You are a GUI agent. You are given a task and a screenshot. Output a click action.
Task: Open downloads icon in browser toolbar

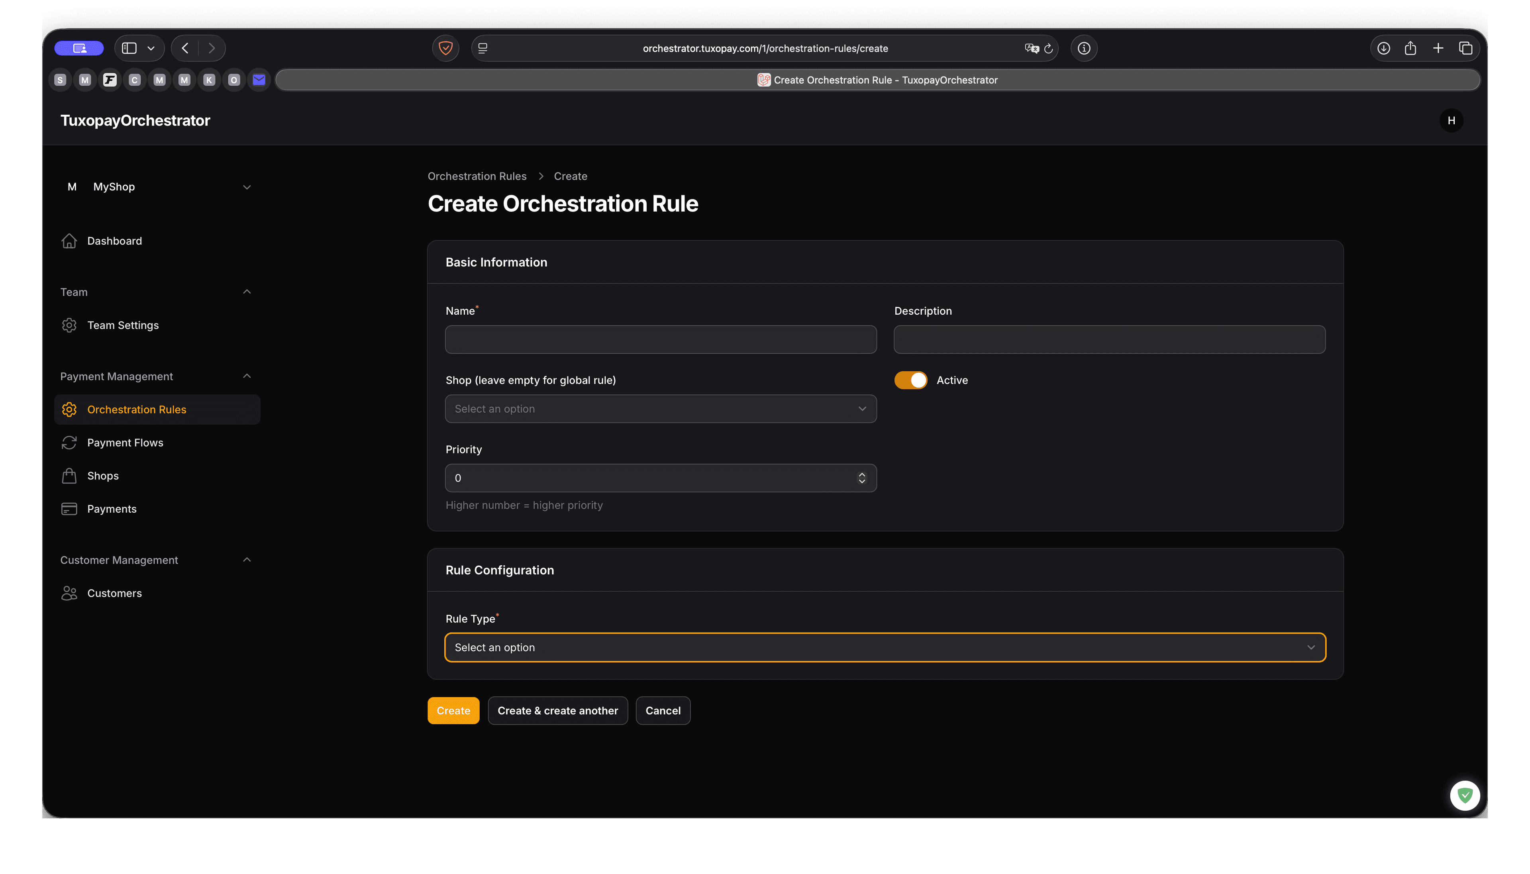[1383, 48]
